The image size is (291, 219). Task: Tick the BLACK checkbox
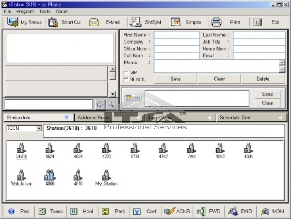click(126, 79)
